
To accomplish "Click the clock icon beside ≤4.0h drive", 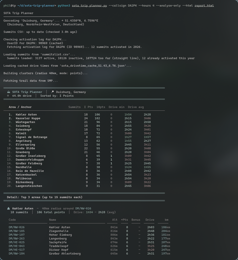I will [x=8, y=96].
